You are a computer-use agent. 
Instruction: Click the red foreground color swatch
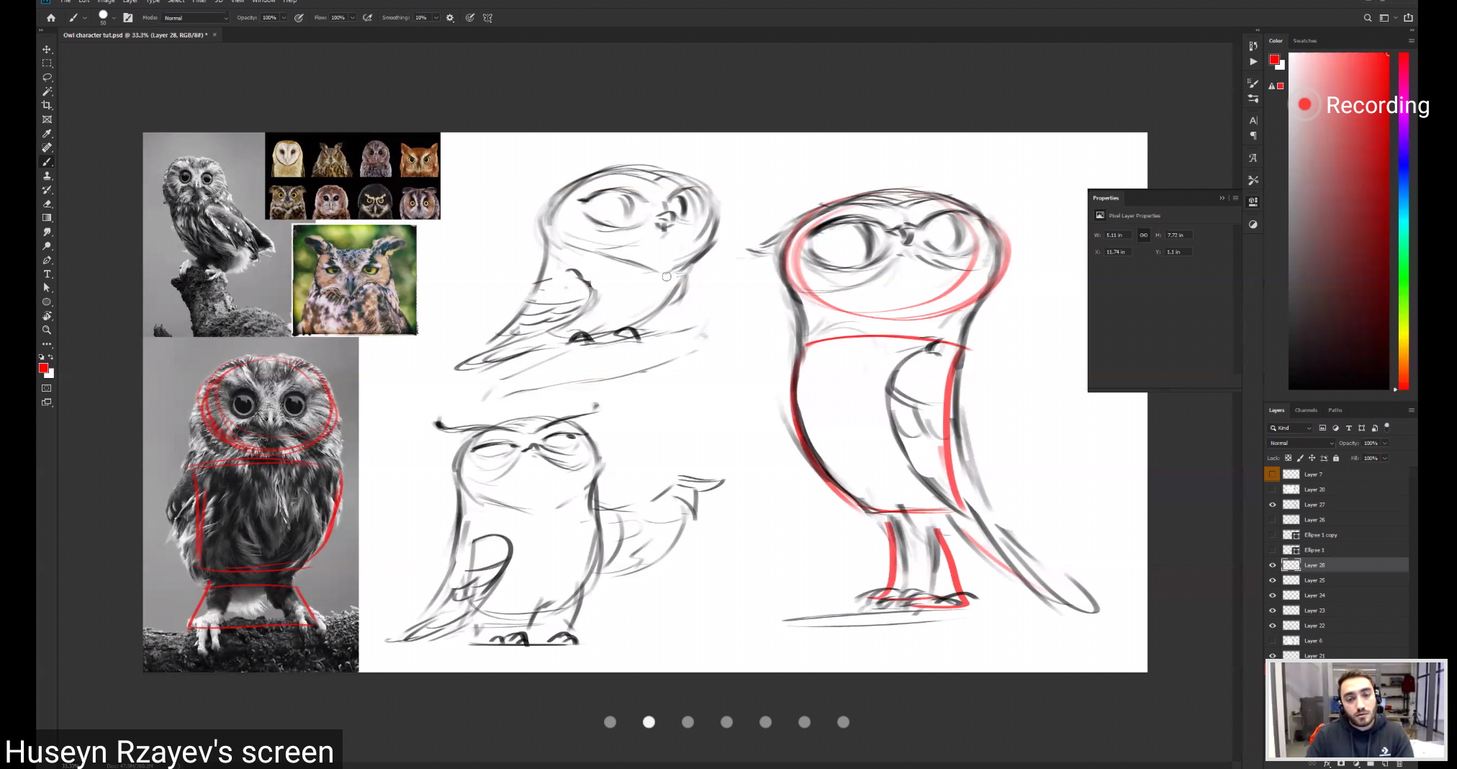43,368
